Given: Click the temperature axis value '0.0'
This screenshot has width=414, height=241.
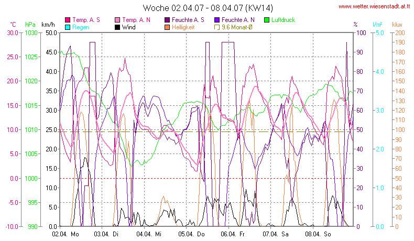Looking at the screenshot, I should pos(14,179).
